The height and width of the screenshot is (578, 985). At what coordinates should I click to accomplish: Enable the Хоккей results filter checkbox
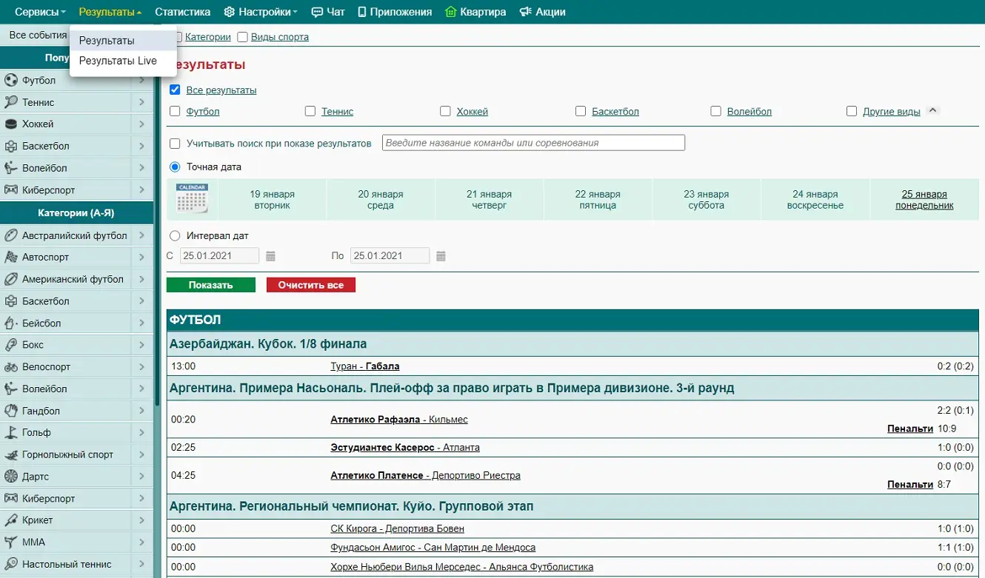coord(445,111)
